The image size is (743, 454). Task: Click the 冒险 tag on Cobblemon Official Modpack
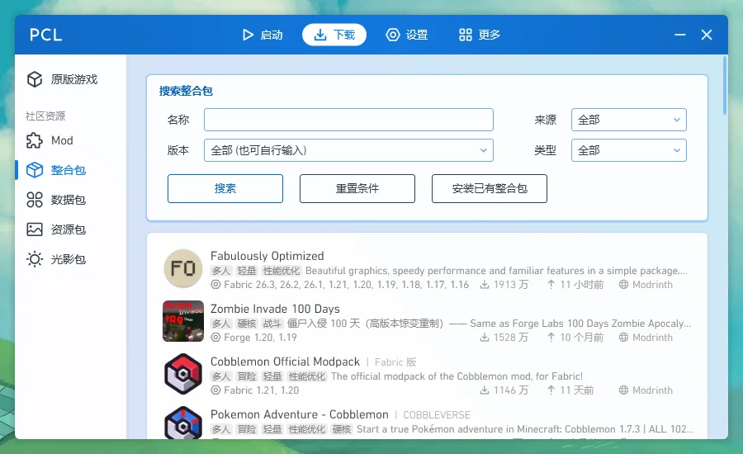(246, 376)
